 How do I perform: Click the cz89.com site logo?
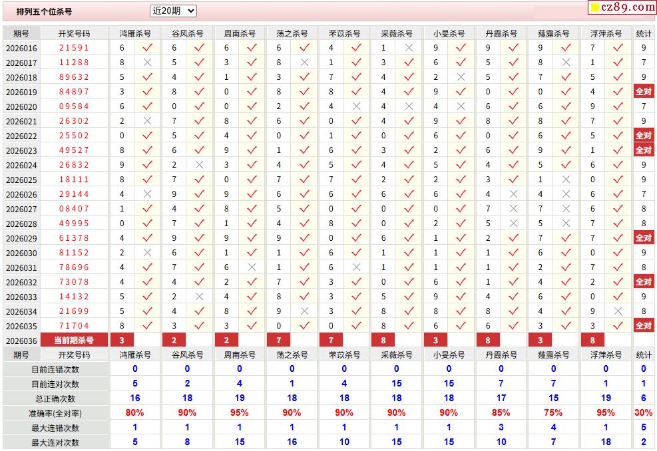(x=622, y=7)
